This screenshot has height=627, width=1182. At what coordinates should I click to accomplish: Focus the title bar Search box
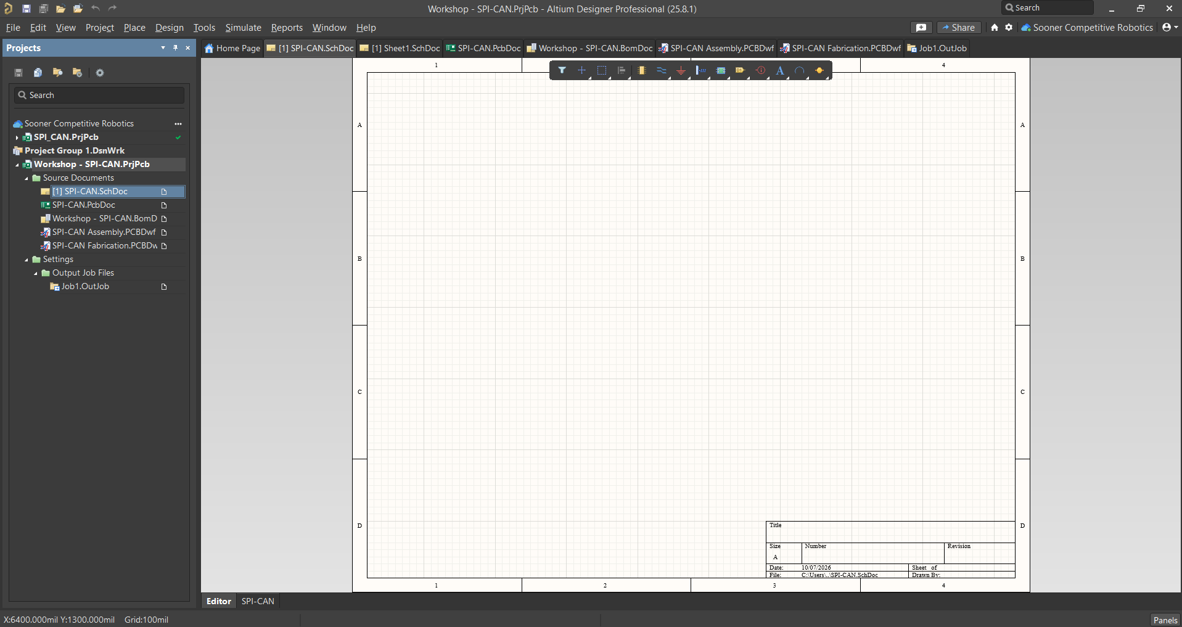tap(1048, 8)
